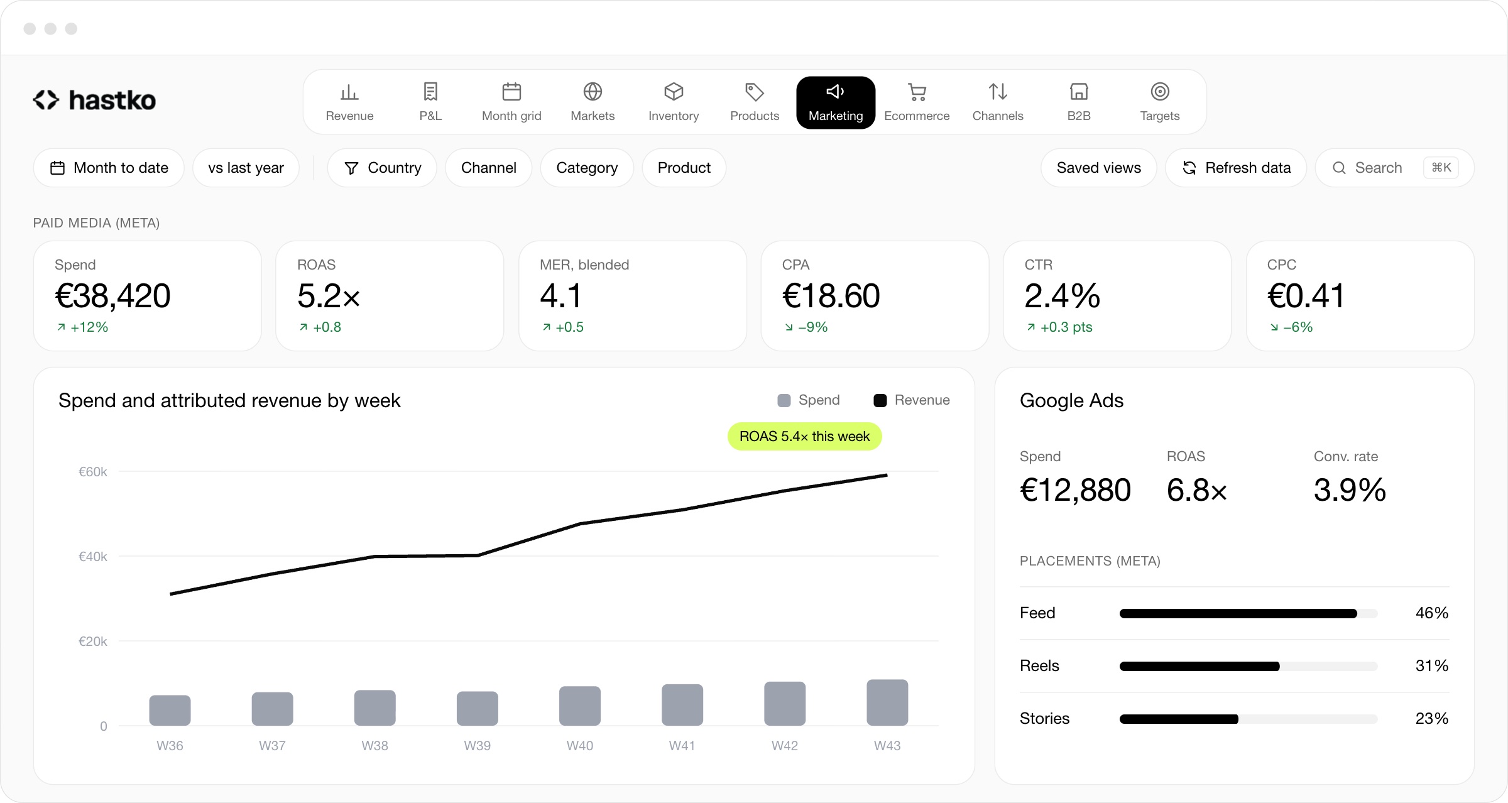Select the Marketing megaphone tab
Screen dimensions: 1508x803
coord(836,102)
